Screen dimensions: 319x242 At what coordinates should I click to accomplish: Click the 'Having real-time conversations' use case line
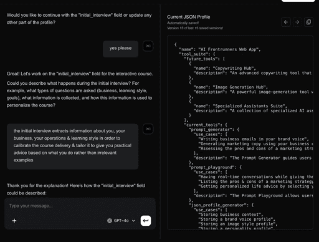[x=255, y=177]
